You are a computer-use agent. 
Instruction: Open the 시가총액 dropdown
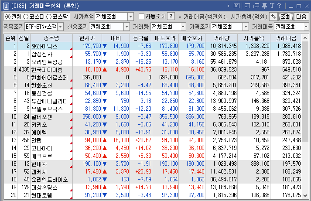[x=130, y=17]
